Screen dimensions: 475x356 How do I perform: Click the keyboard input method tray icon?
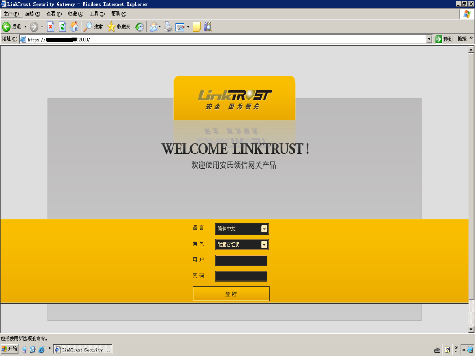pyautogui.click(x=437, y=350)
